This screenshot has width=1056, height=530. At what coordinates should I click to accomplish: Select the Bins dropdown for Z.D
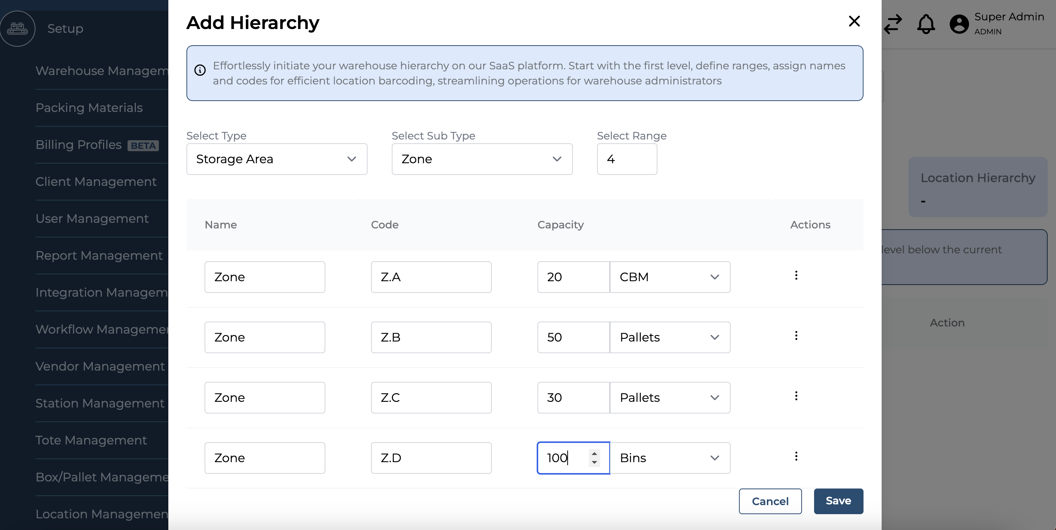(668, 458)
